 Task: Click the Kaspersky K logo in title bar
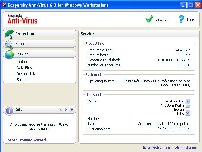tap(4, 5)
